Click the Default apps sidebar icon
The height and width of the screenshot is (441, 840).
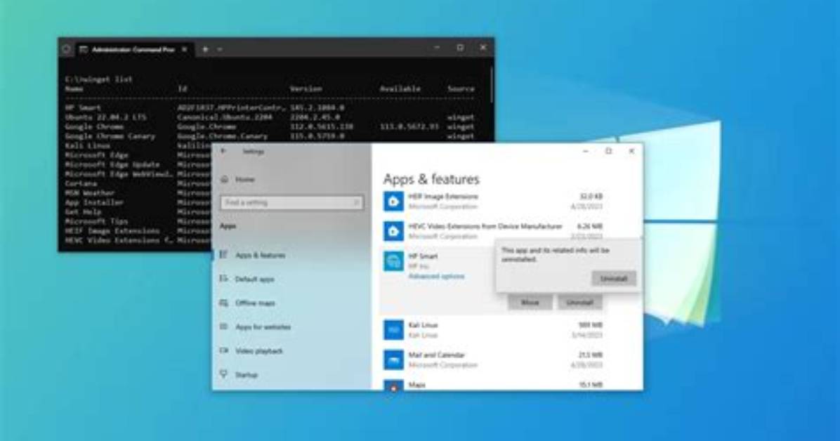pyautogui.click(x=224, y=279)
